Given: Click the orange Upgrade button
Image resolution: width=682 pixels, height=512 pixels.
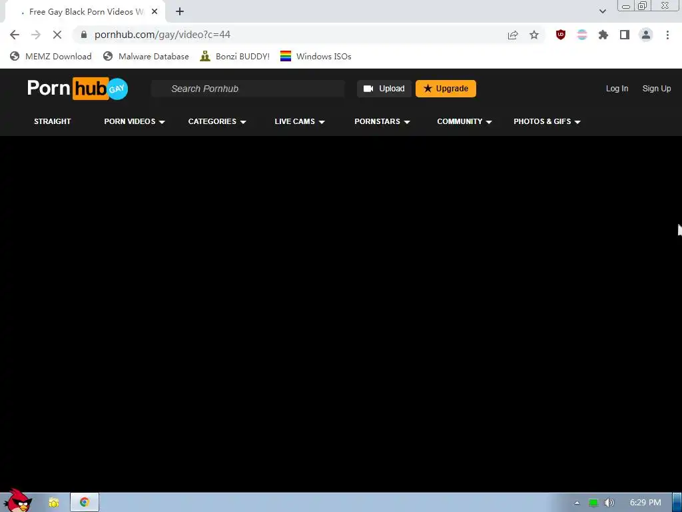Looking at the screenshot, I should point(446,89).
